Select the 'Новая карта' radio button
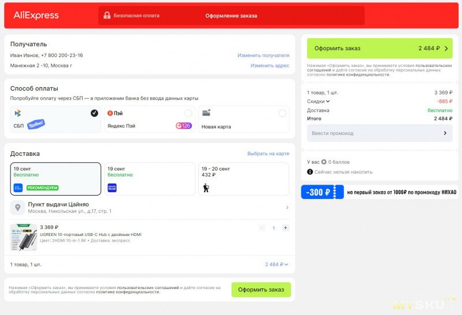Screen dimensions: 462x315 [282, 113]
